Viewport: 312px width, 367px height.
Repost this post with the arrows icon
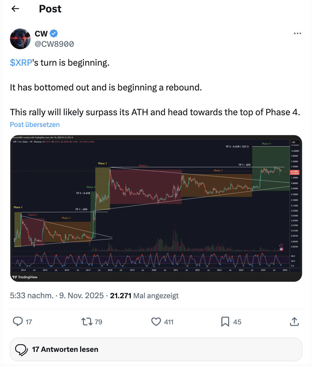pos(86,322)
